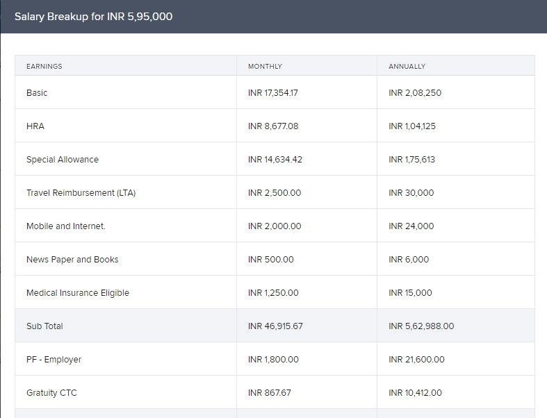Screen dimensions: 547x418
Task: Click the Sub Total row label
Action: coord(44,326)
